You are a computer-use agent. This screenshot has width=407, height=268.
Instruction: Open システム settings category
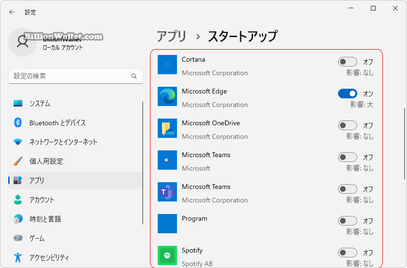point(75,103)
